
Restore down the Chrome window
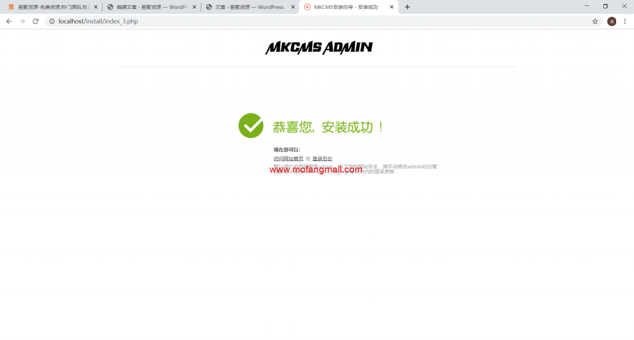[605, 6]
